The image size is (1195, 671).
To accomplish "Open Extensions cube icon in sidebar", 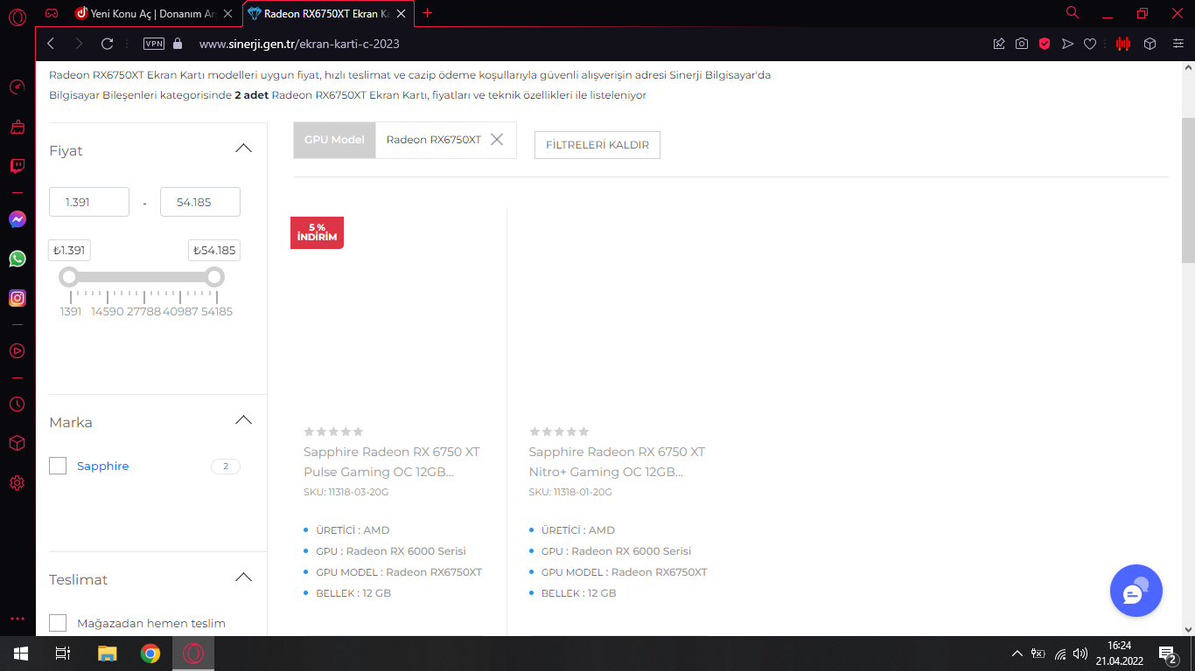I will pos(17,443).
